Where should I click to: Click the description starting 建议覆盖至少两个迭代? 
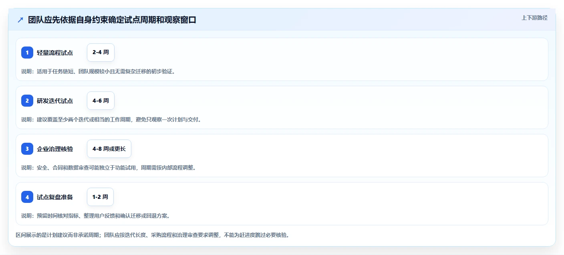111,119
